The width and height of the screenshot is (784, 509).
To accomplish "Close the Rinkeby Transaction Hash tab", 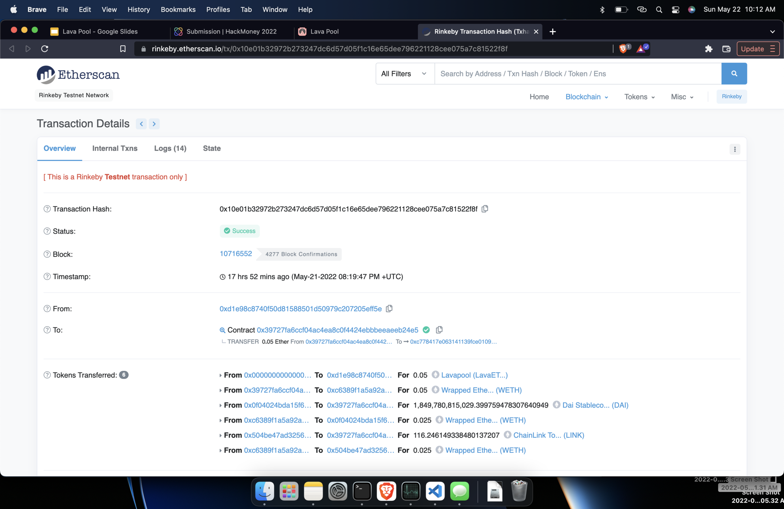I will click(x=536, y=31).
